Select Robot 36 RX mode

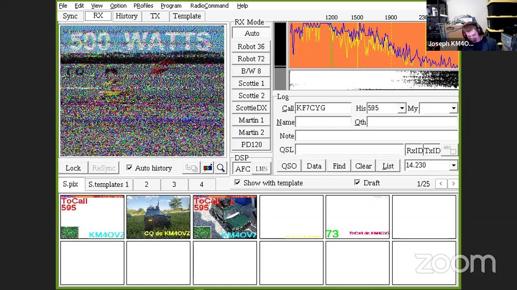[251, 46]
